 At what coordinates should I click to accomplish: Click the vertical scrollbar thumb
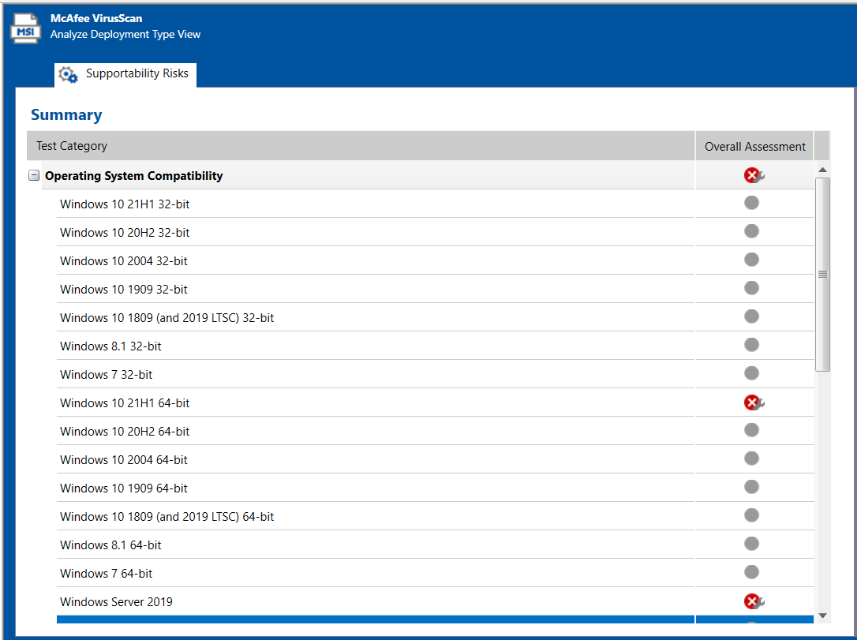[x=822, y=275]
